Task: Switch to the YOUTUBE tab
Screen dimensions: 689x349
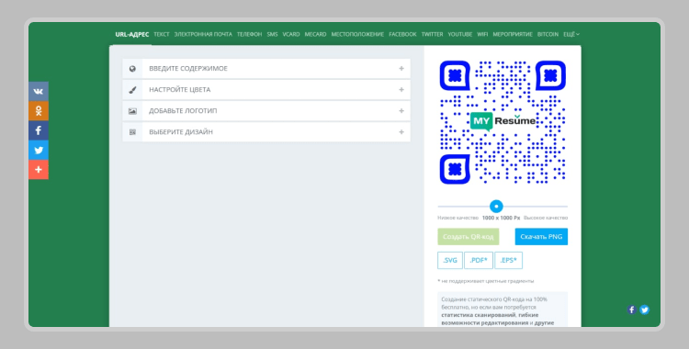Action: pyautogui.click(x=459, y=34)
